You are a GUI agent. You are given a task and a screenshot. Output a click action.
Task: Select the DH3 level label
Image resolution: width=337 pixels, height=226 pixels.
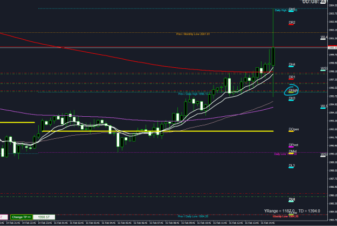[292, 98]
